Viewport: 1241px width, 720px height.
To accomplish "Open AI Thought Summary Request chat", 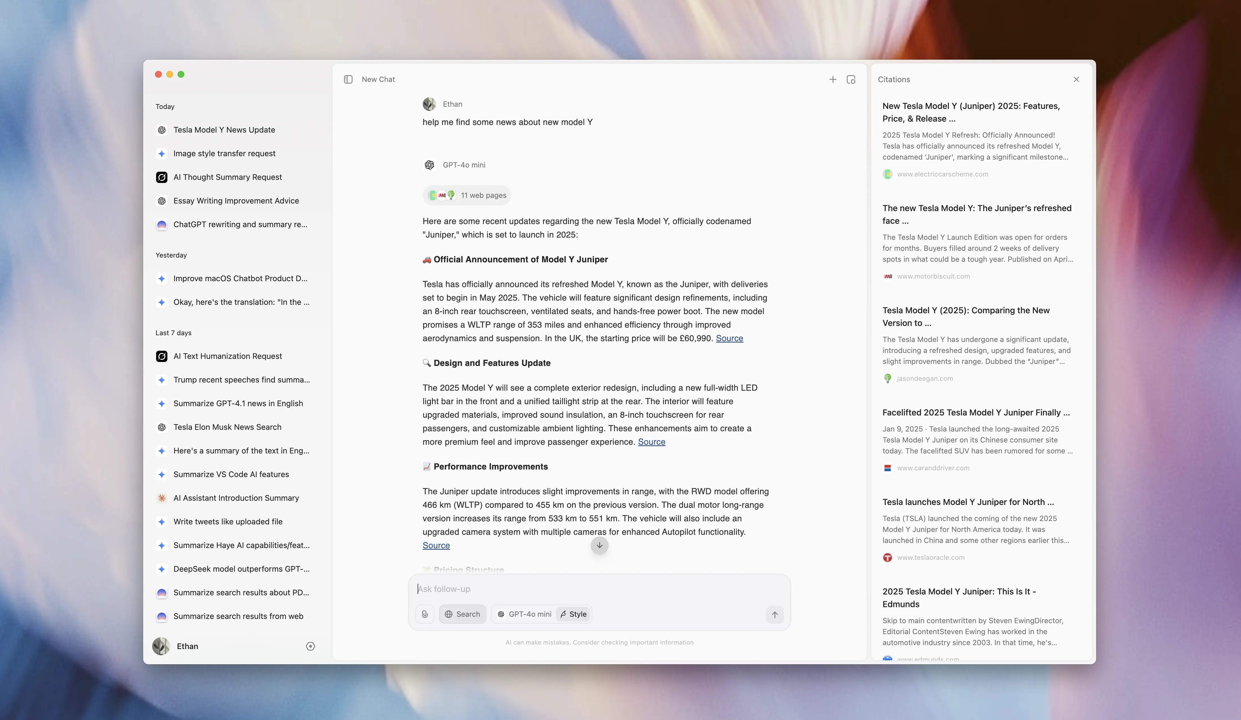I will click(x=227, y=177).
